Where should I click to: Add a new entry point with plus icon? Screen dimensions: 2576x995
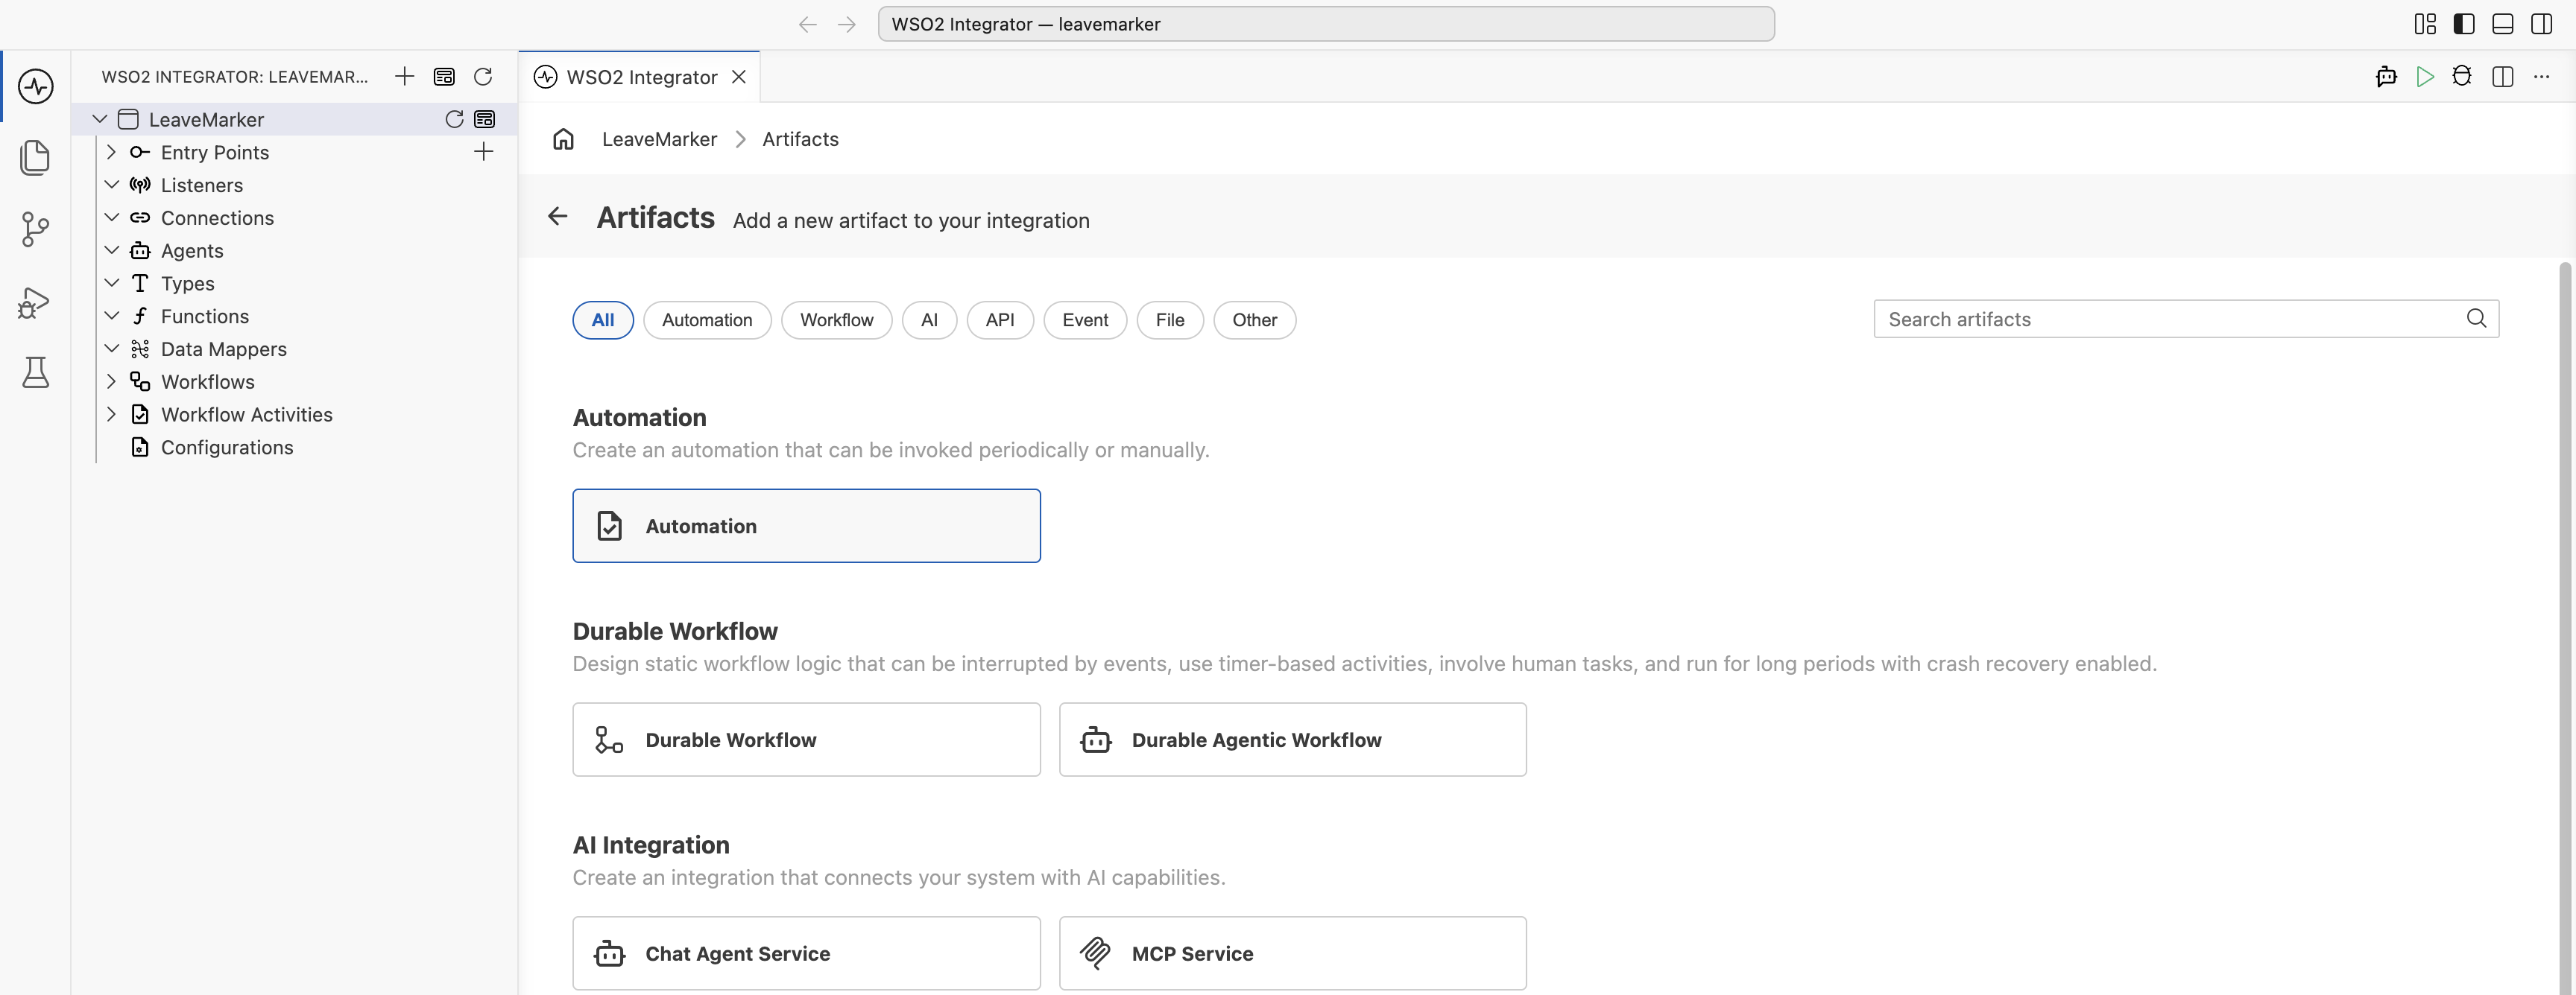point(484,152)
